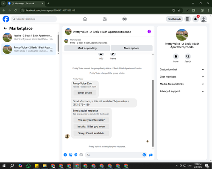Send quick reply 'Sorry, it's not available.'
The image size is (212, 169).
(x=91, y=133)
